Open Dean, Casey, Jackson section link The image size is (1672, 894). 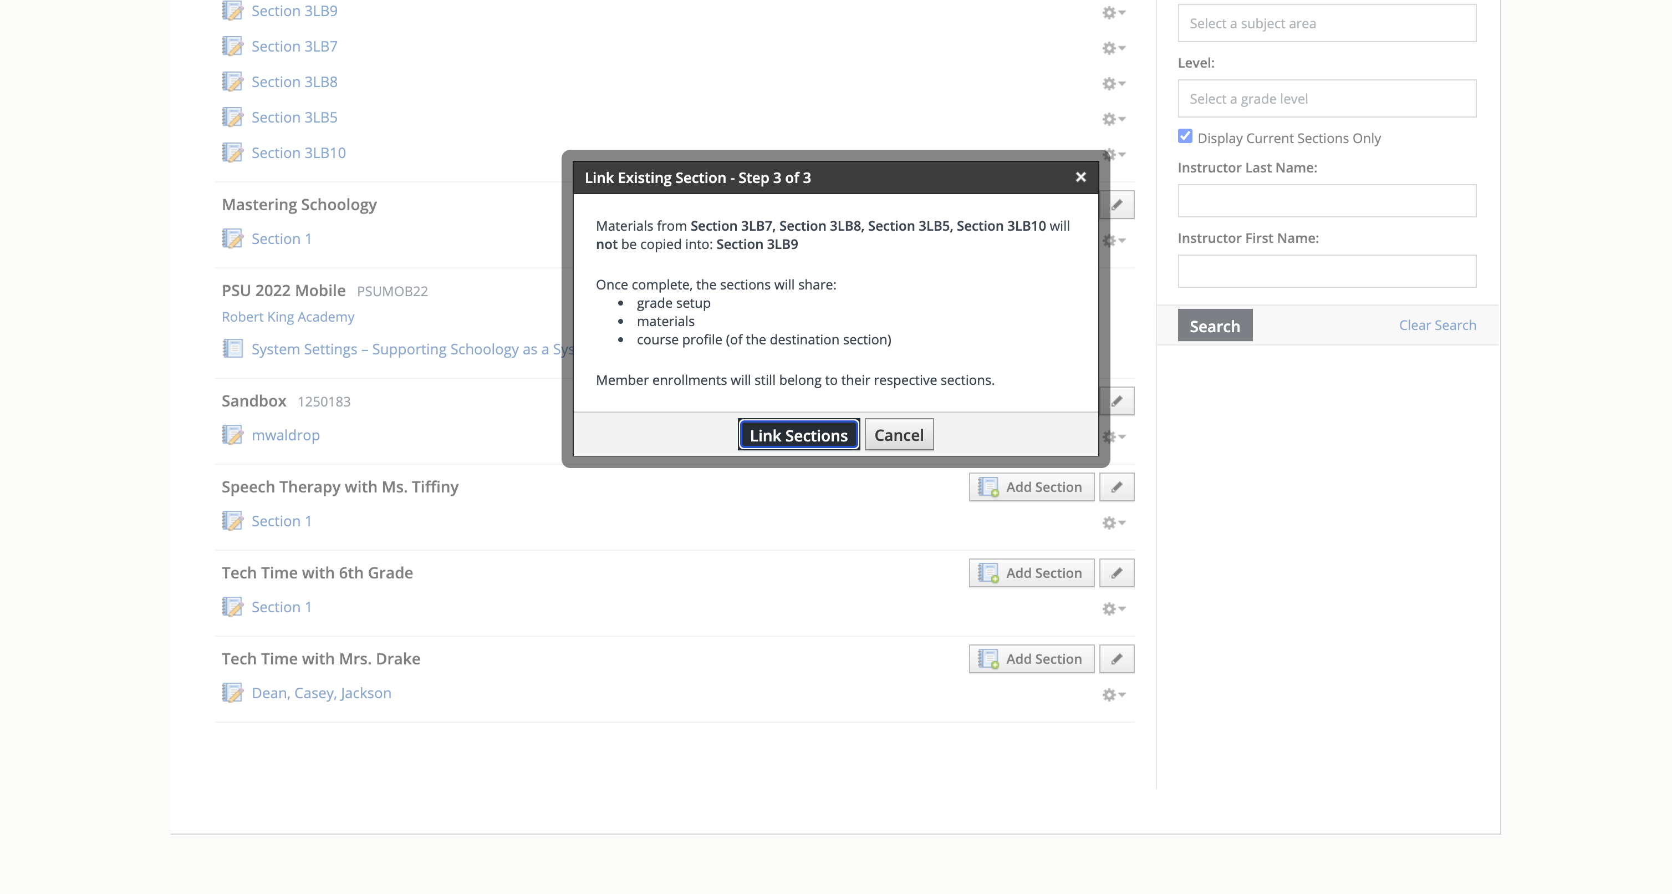322,693
